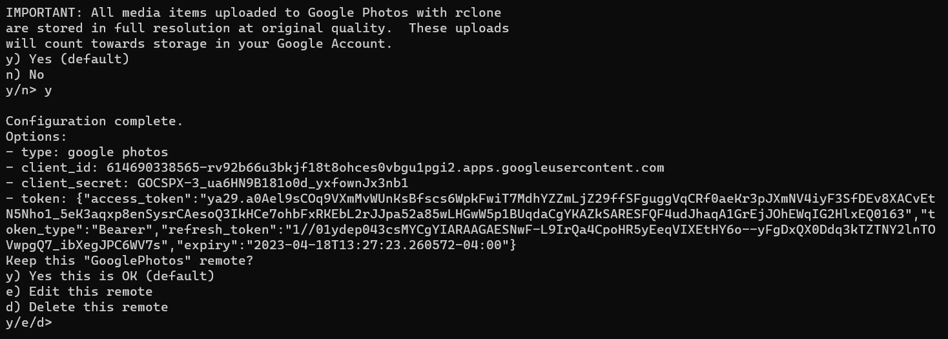Click the "Options:" heading

(36, 137)
